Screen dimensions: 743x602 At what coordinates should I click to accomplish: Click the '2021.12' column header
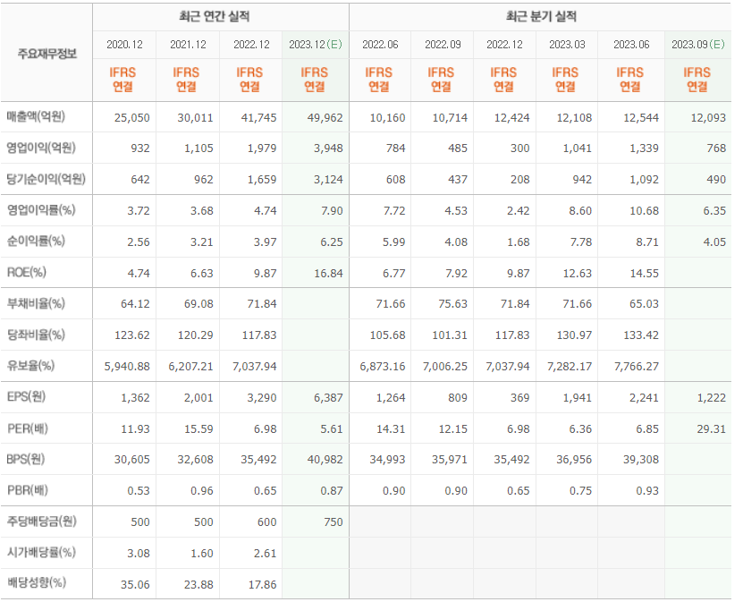click(188, 45)
